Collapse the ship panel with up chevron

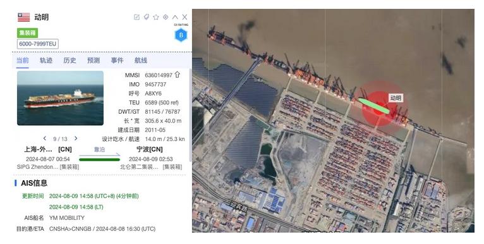[x=175, y=17]
